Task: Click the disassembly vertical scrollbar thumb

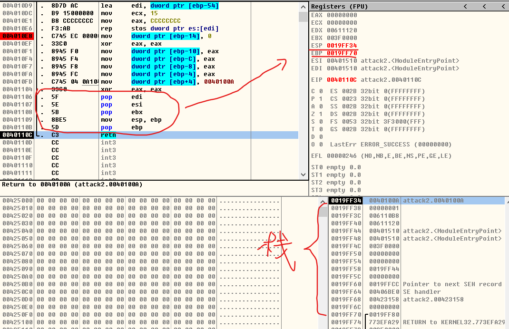Action: (303, 17)
